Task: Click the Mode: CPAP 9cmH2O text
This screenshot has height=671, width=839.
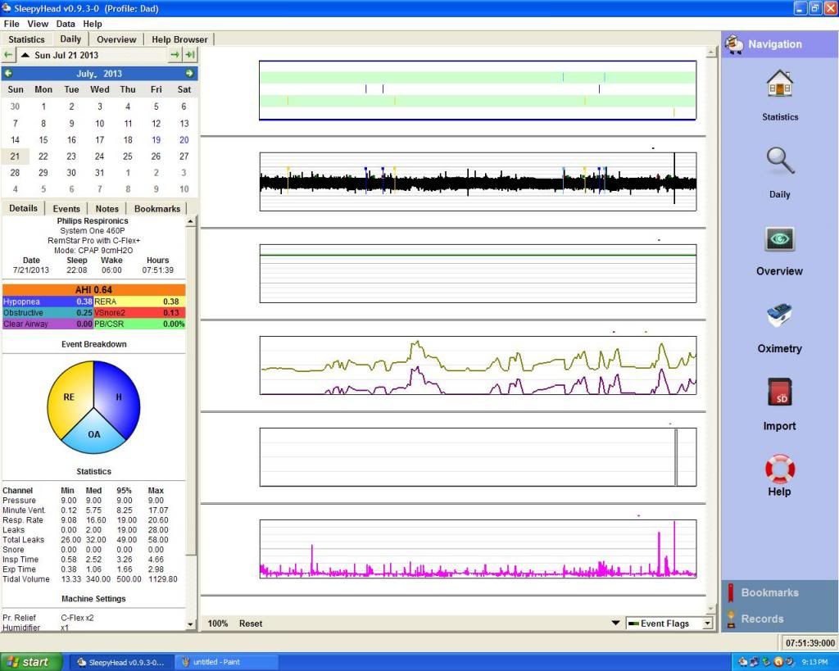Action: point(93,251)
